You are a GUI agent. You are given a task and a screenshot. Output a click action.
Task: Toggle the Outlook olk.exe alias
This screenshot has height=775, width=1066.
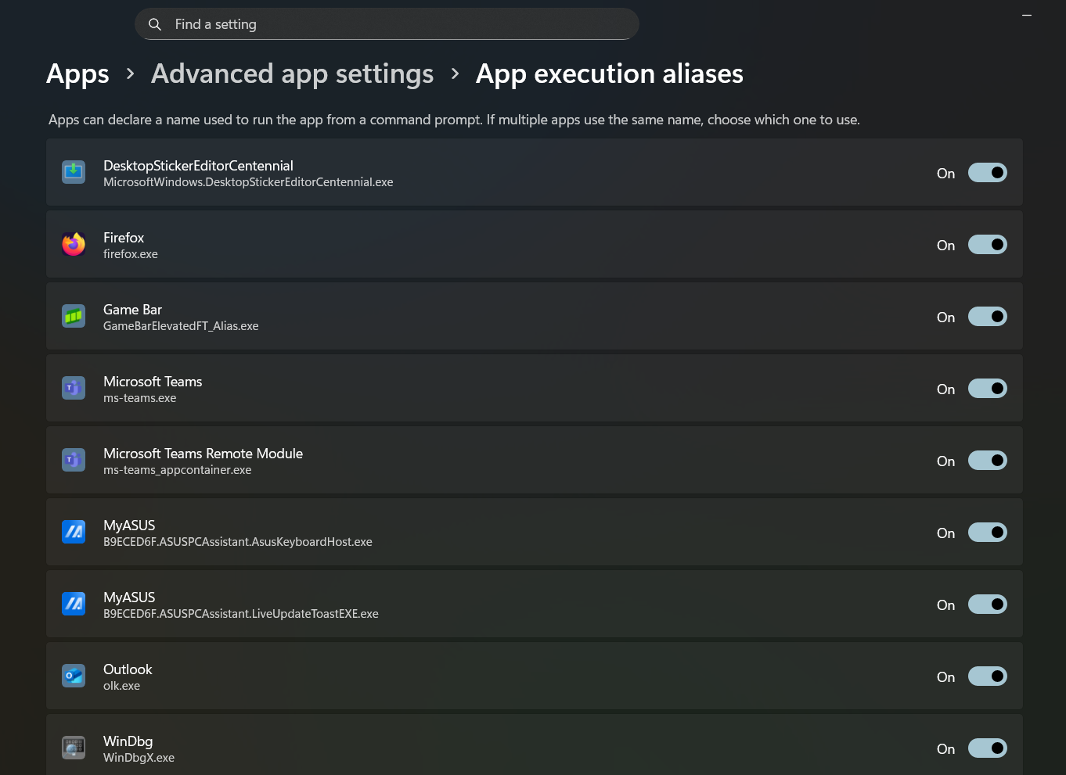point(988,676)
